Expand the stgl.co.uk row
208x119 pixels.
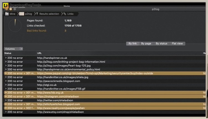click(x=6, y=85)
